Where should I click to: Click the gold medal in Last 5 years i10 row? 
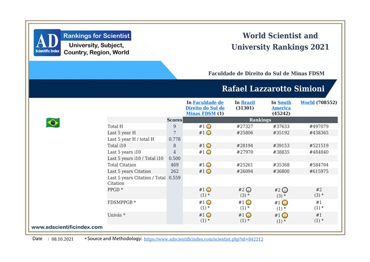click(x=209, y=152)
